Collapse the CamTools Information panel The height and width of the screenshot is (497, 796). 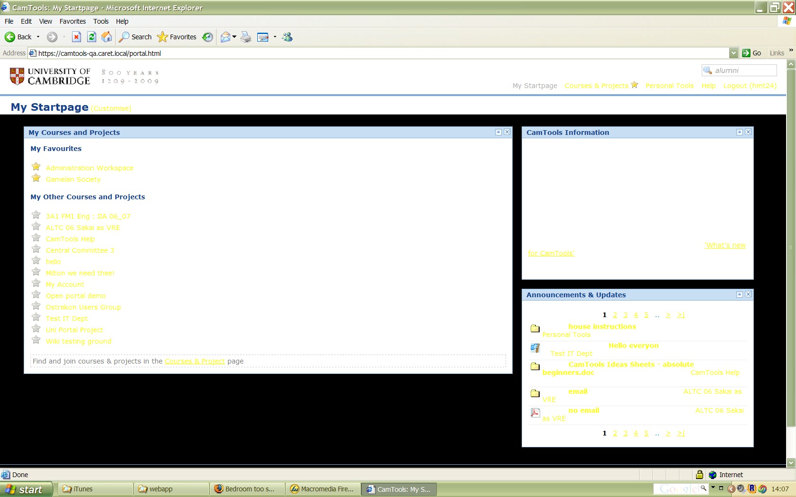tap(740, 132)
